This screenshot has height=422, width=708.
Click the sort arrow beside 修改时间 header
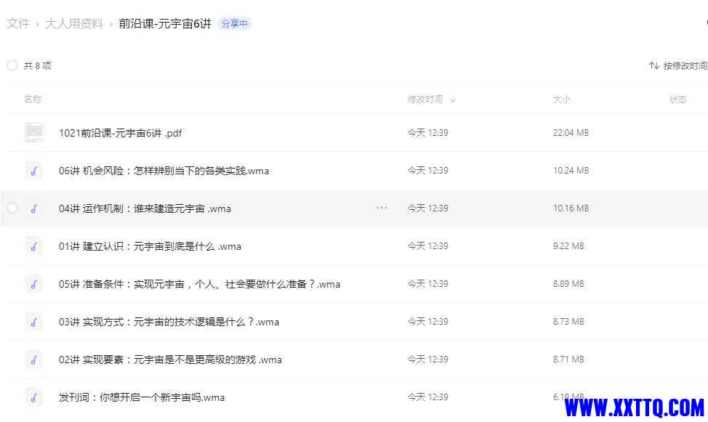coord(452,100)
